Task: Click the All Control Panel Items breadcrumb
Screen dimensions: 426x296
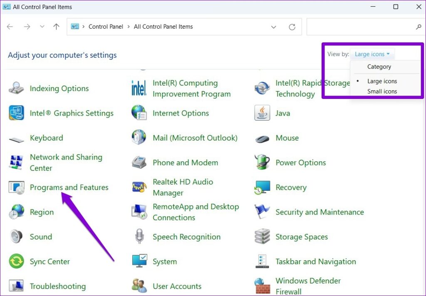Action: 163,26
